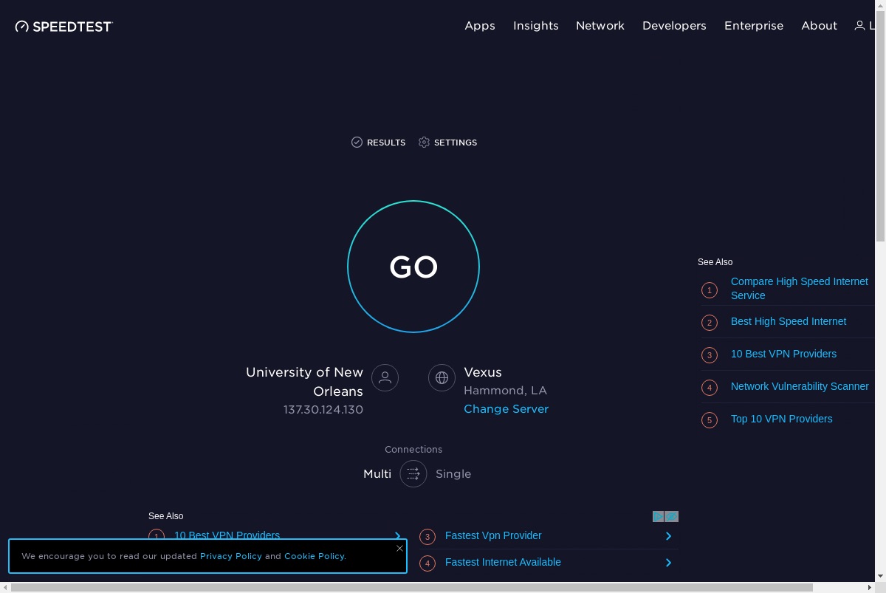The image size is (886, 593).
Task: Click the user account login icon
Action: pos(859,26)
